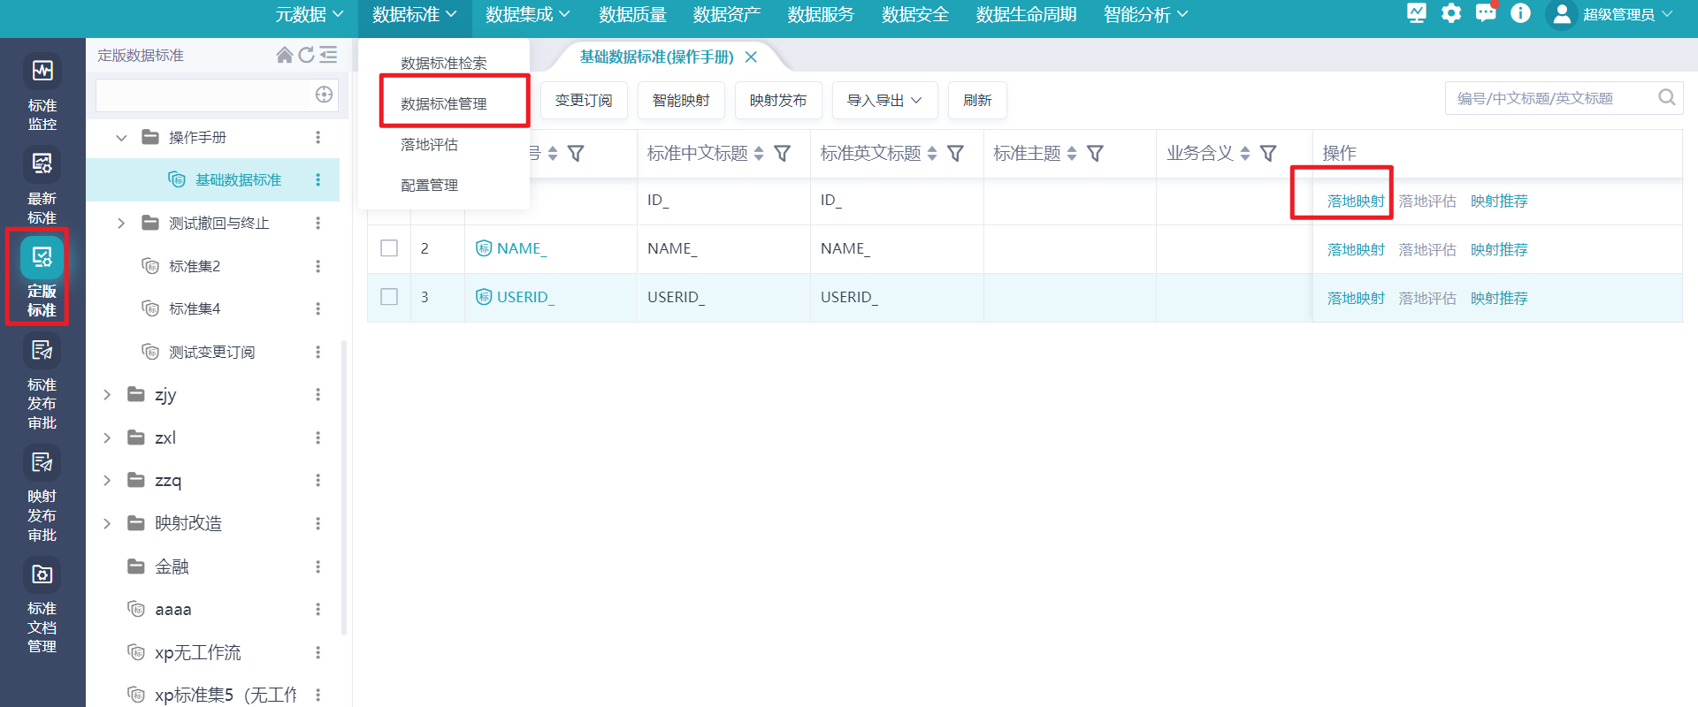Click the settings gear icon in header
This screenshot has height=707, width=1698.
click(1450, 13)
